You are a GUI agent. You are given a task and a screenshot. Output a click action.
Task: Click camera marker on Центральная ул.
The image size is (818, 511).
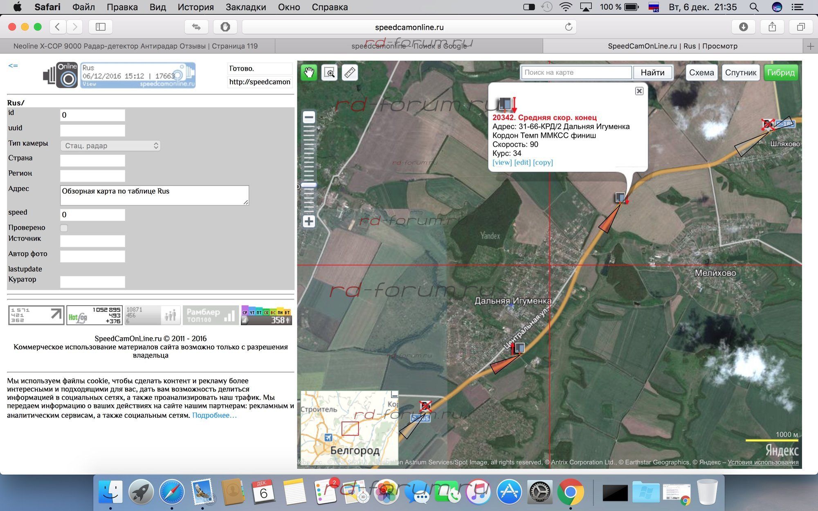tap(518, 348)
